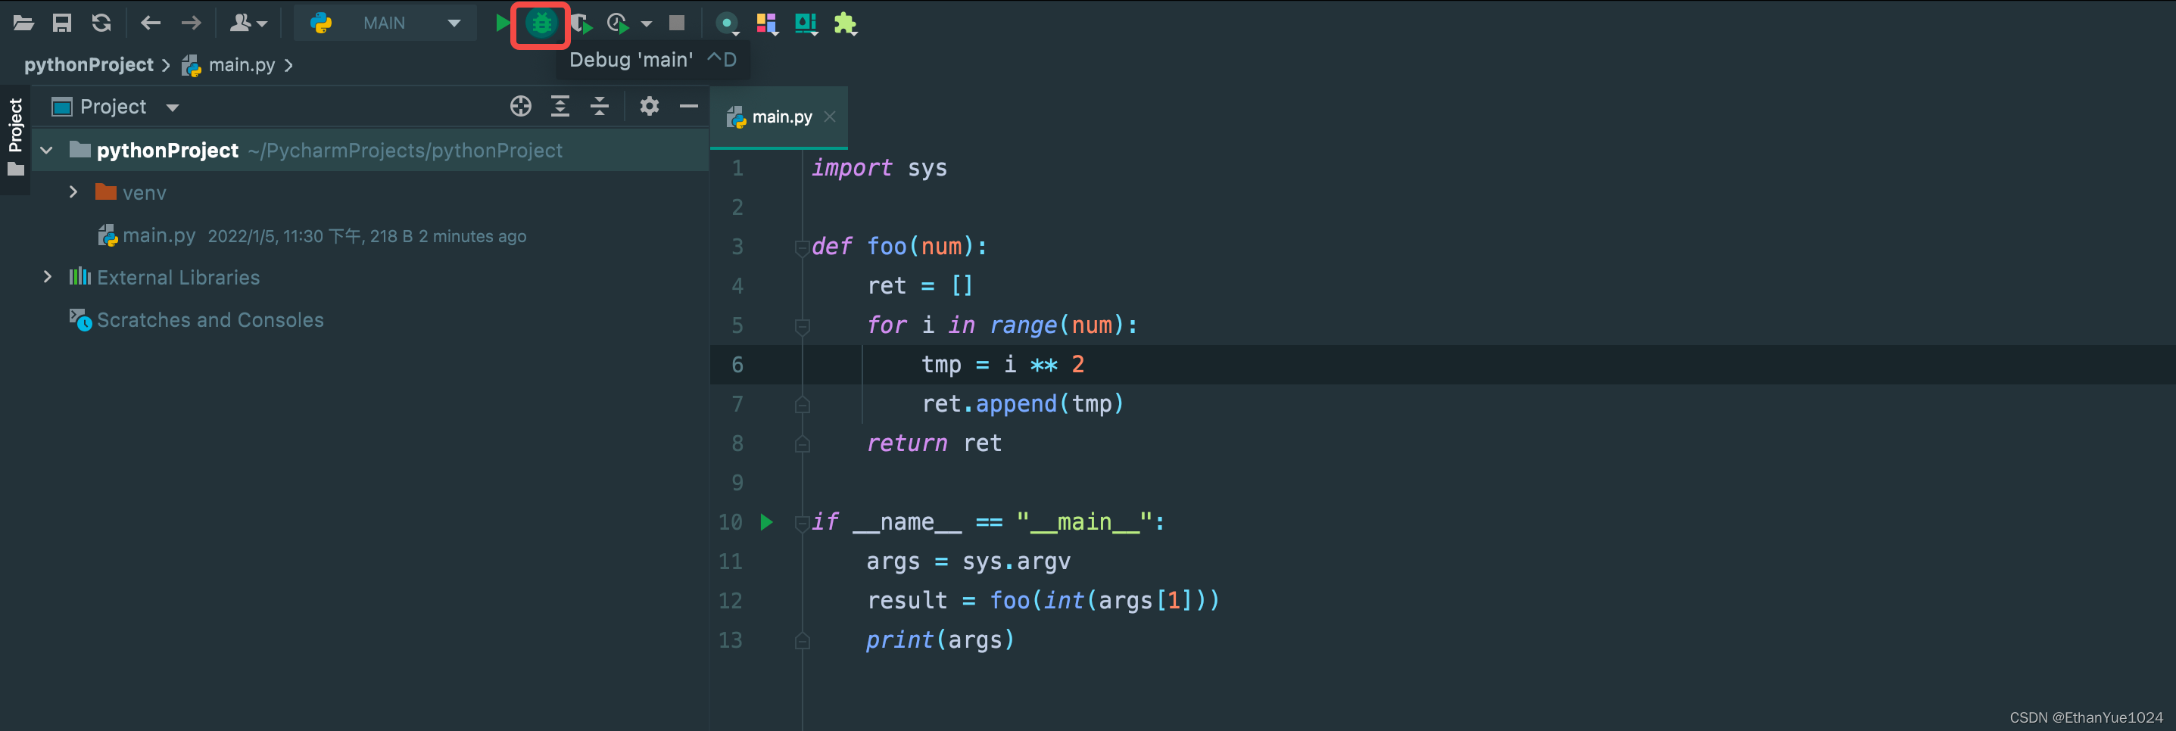Expand the arrow beside the profile icon
This screenshot has height=731, width=2176.
coord(647,23)
